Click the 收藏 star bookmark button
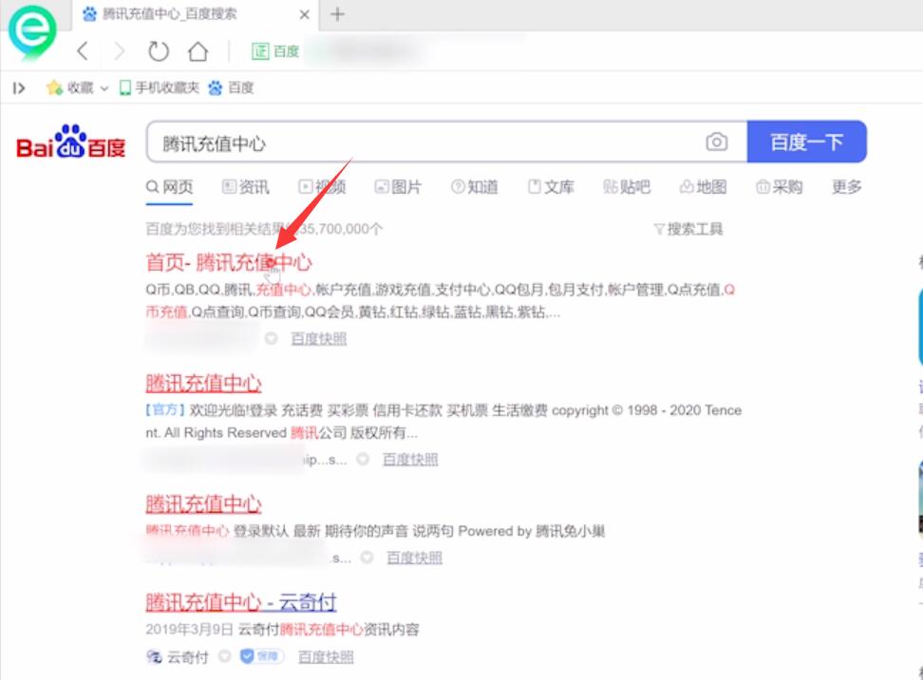This screenshot has width=923, height=680. point(70,87)
